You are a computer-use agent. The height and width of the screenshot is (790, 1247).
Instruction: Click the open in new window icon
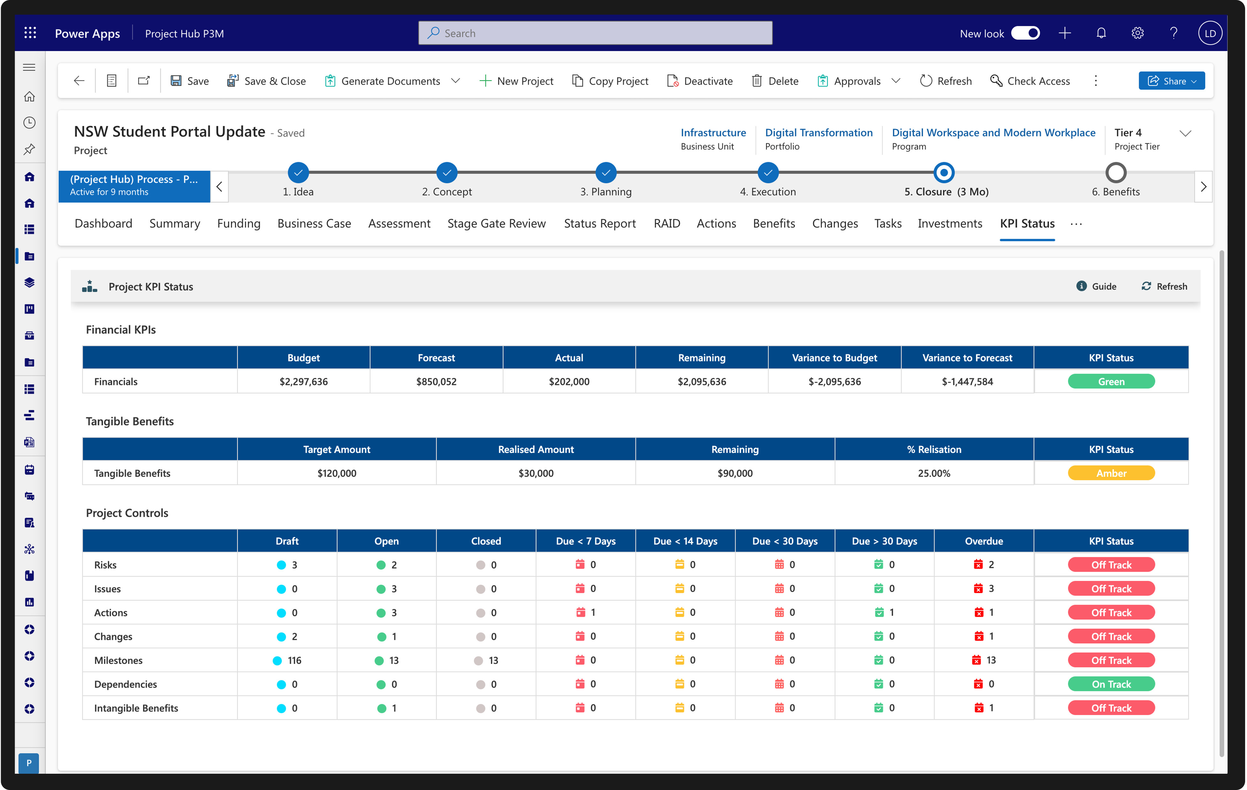click(143, 81)
